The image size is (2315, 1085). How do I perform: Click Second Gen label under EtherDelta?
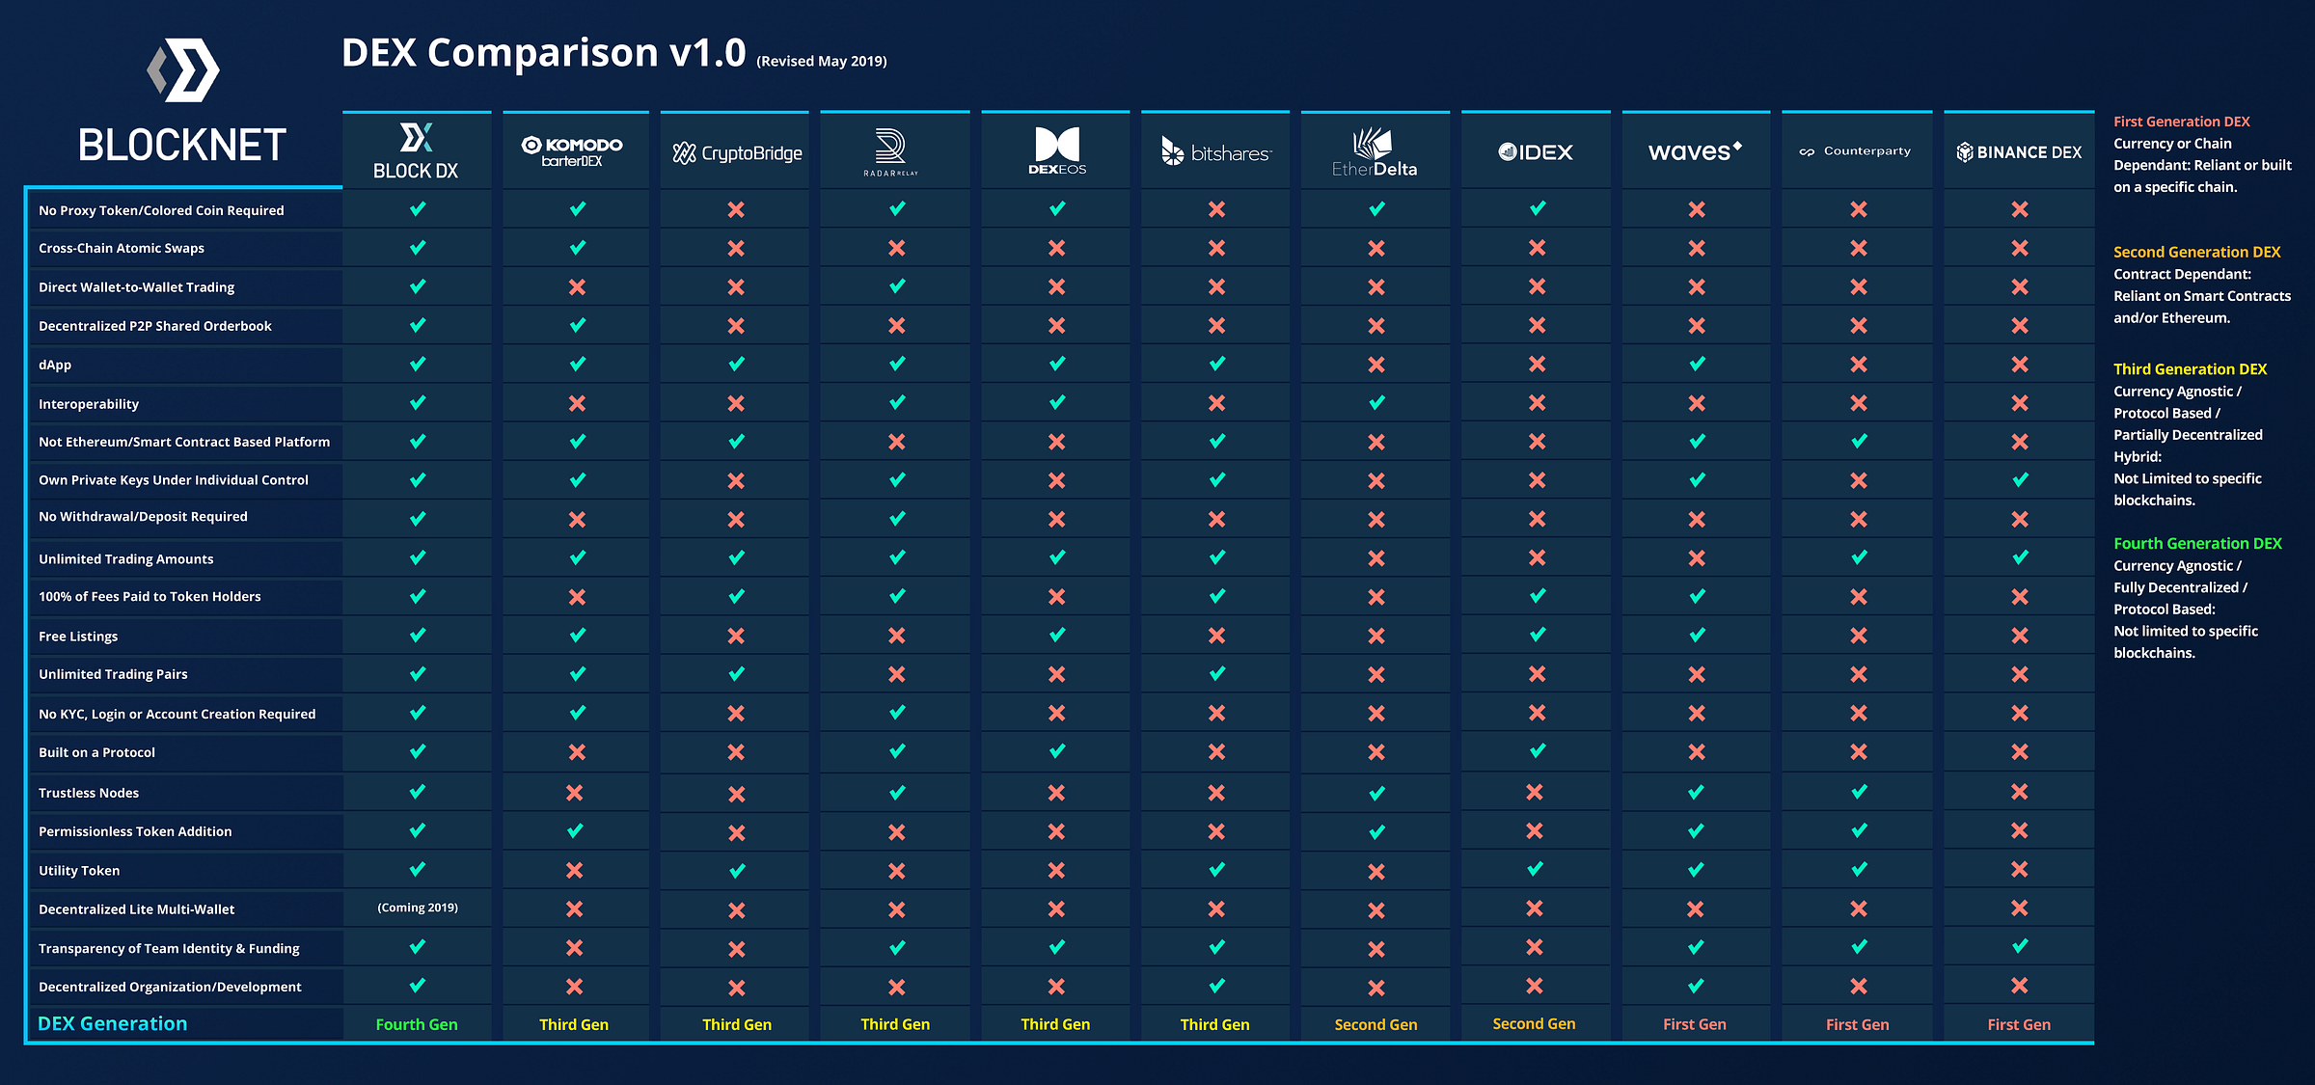[x=1376, y=1024]
